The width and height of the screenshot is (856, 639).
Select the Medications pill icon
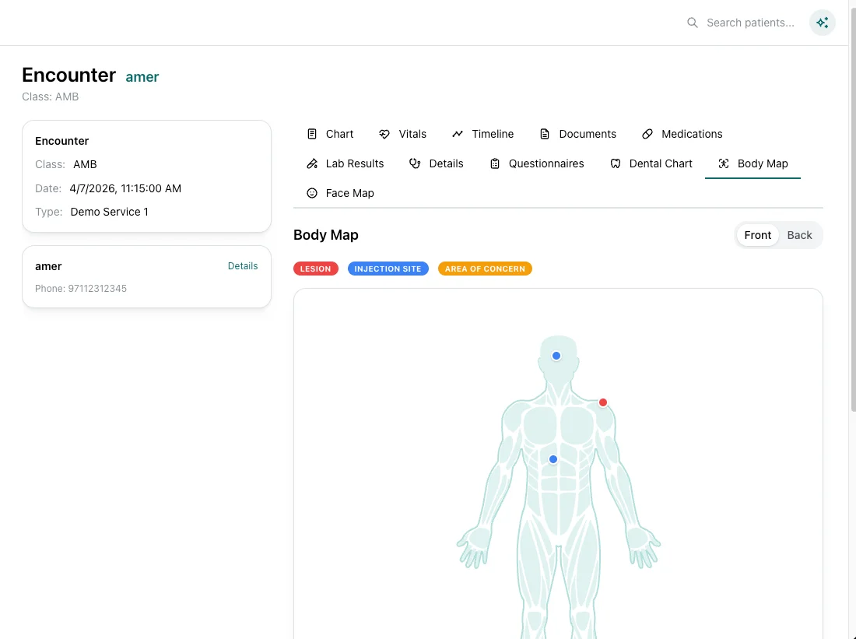tap(647, 134)
